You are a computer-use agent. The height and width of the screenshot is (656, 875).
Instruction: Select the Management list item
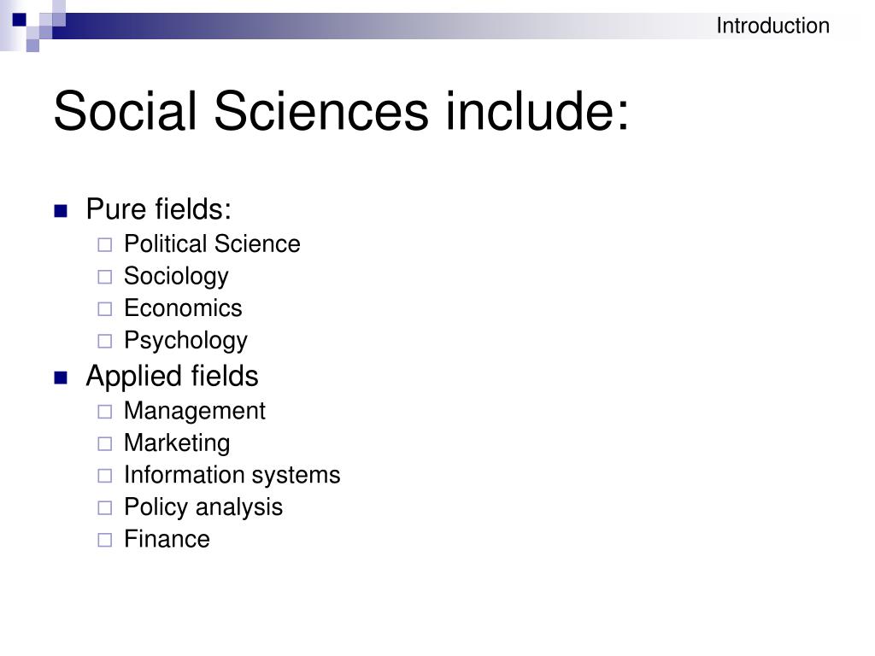[x=194, y=411]
